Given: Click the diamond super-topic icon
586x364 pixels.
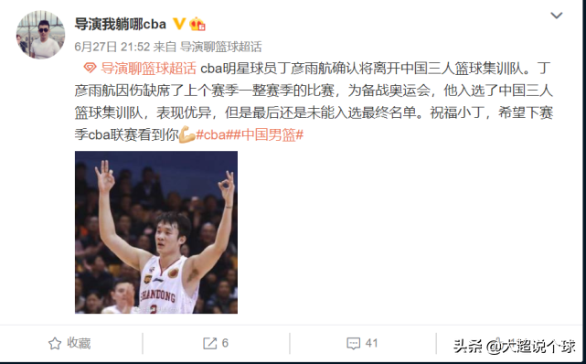Looking at the screenshot, I should 91,69.
